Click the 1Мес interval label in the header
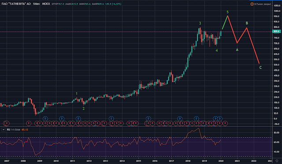Viewport: 282px width, 164px height. (36, 4)
